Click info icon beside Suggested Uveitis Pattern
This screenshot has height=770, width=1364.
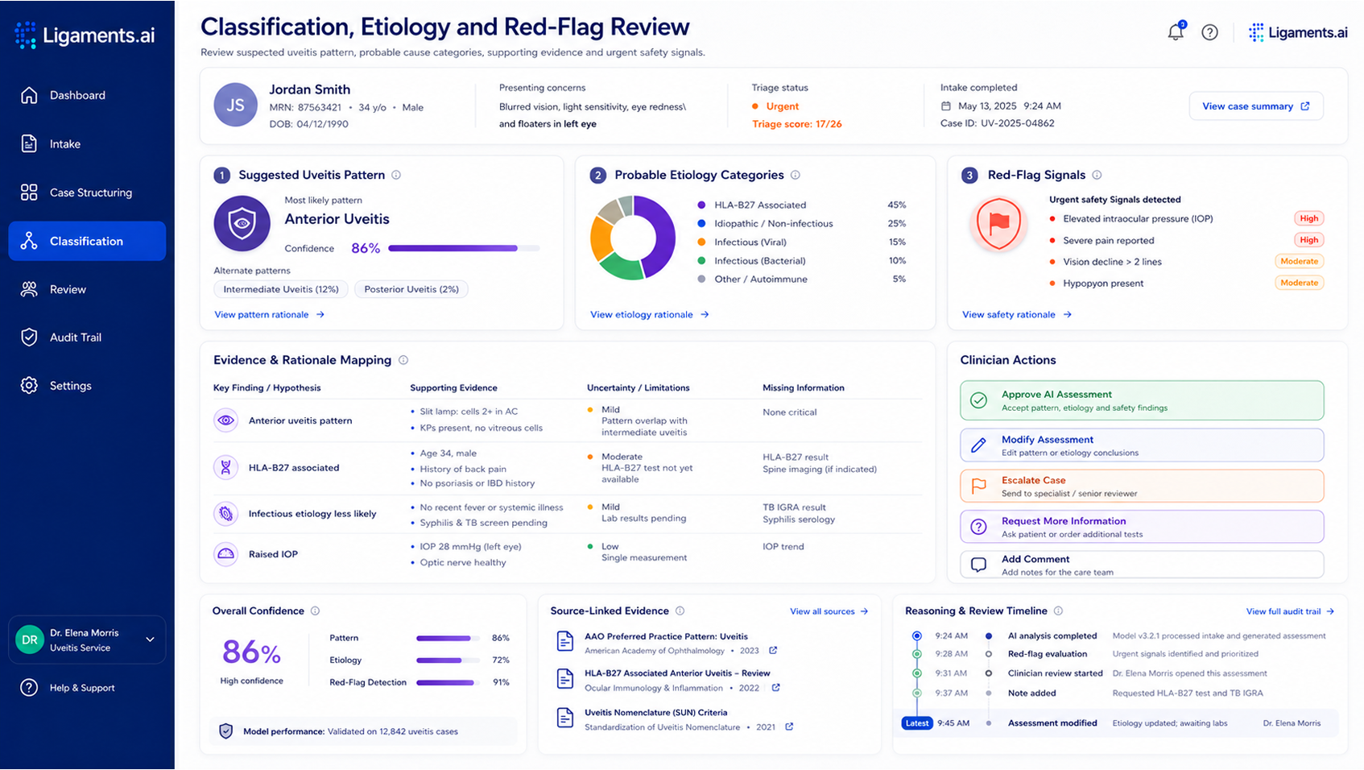point(396,175)
